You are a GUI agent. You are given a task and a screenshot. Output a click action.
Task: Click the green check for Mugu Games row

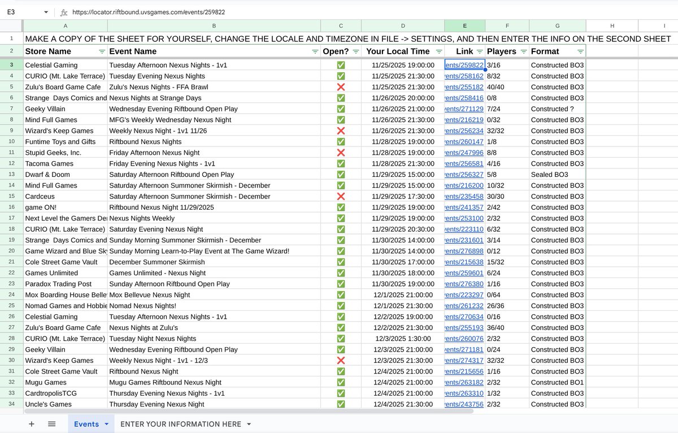click(x=341, y=382)
